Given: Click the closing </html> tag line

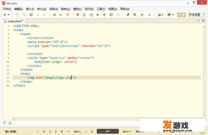Looking at the screenshot, I should click(19, 86).
